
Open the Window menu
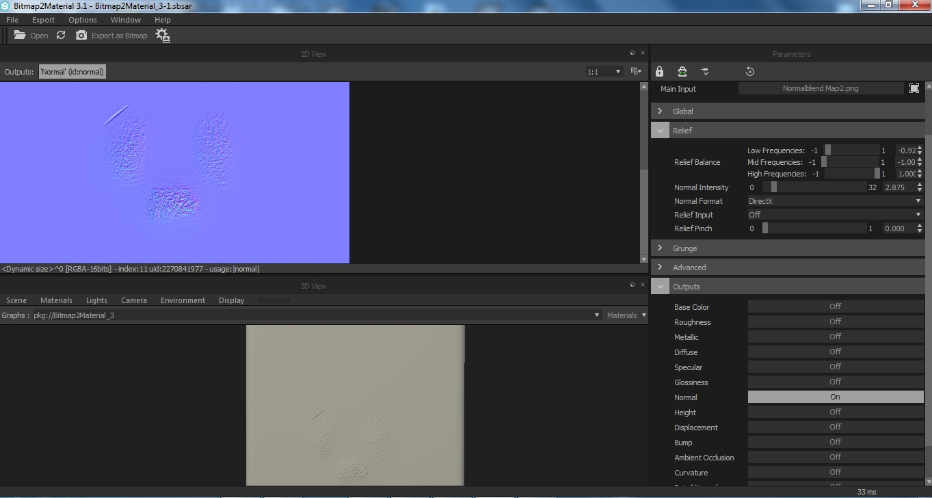point(126,20)
